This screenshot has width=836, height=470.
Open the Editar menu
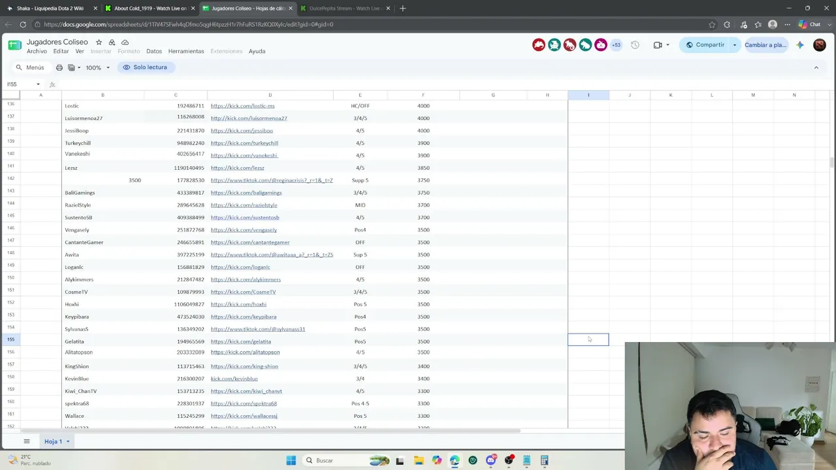(x=61, y=51)
